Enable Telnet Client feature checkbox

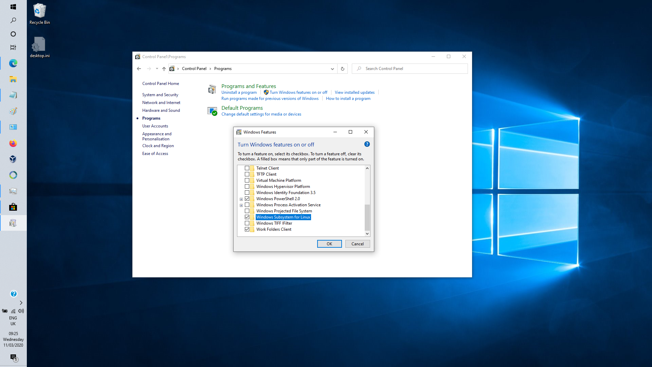(x=247, y=168)
